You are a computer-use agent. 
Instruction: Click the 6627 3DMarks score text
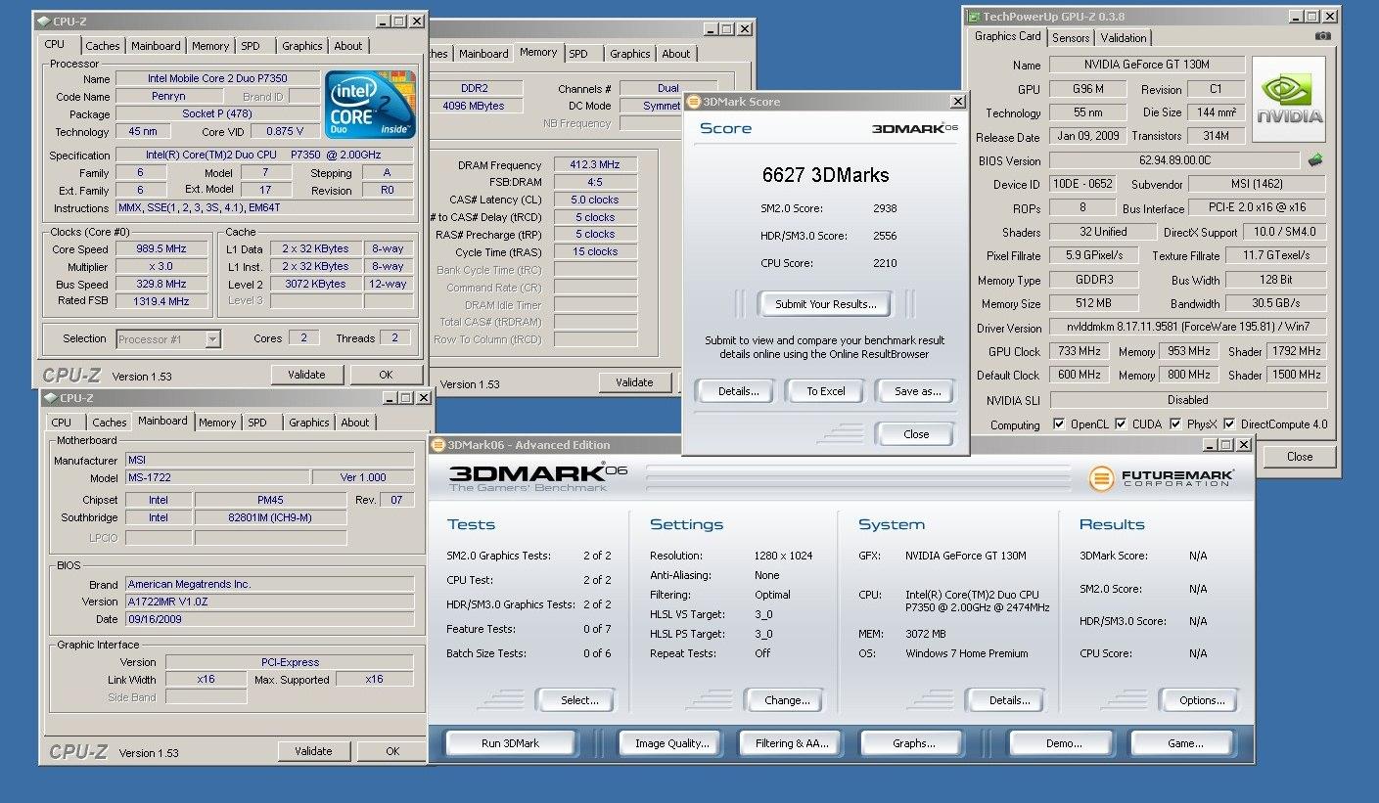[x=825, y=175]
